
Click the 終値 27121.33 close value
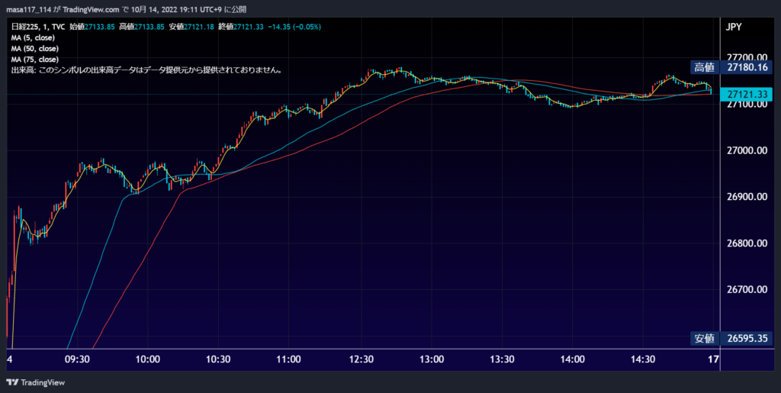tap(240, 27)
